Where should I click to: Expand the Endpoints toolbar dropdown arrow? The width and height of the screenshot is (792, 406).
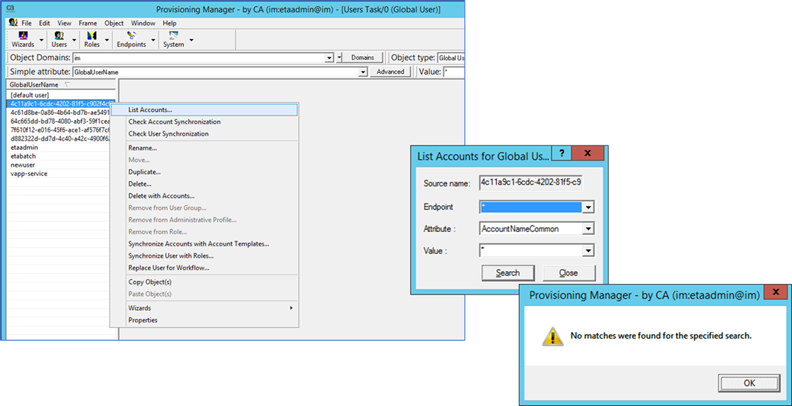tap(153, 39)
